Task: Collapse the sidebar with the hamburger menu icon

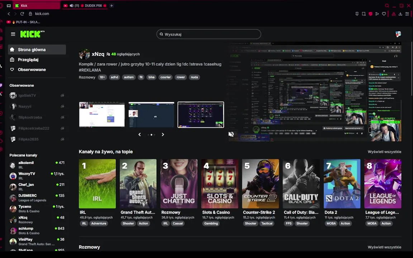Action: pos(13,34)
